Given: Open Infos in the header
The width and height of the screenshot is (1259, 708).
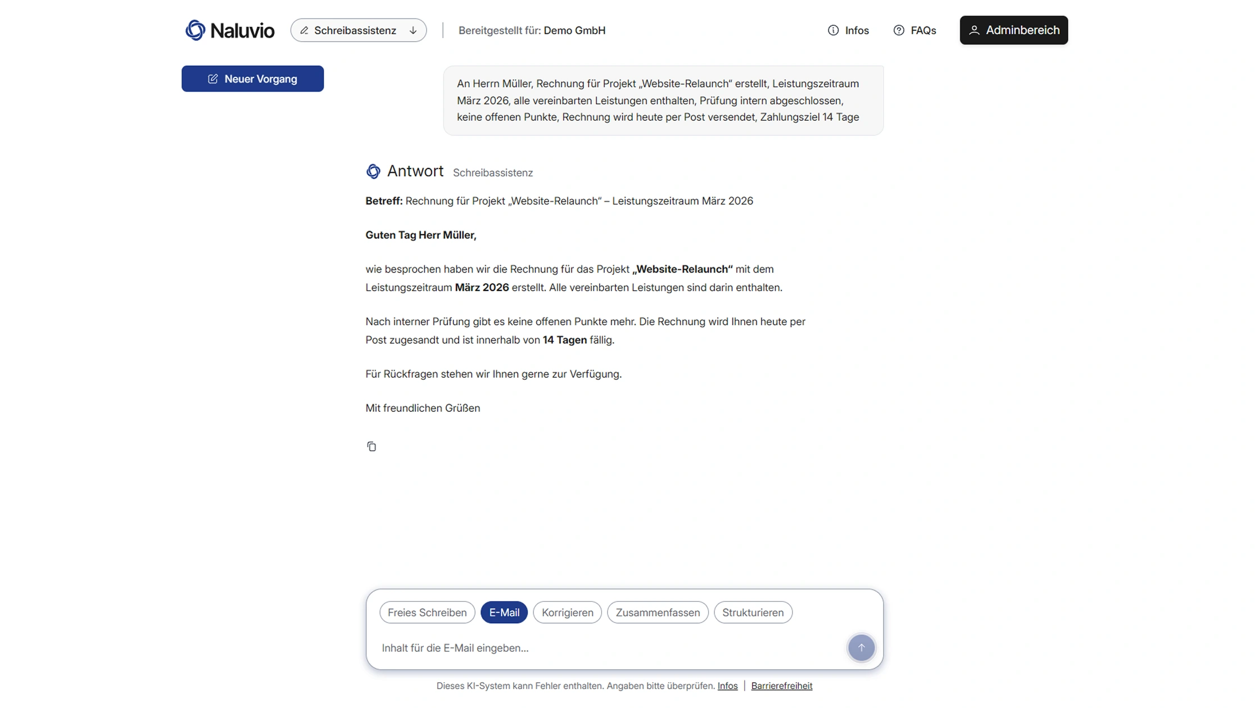Looking at the screenshot, I should coord(848,30).
